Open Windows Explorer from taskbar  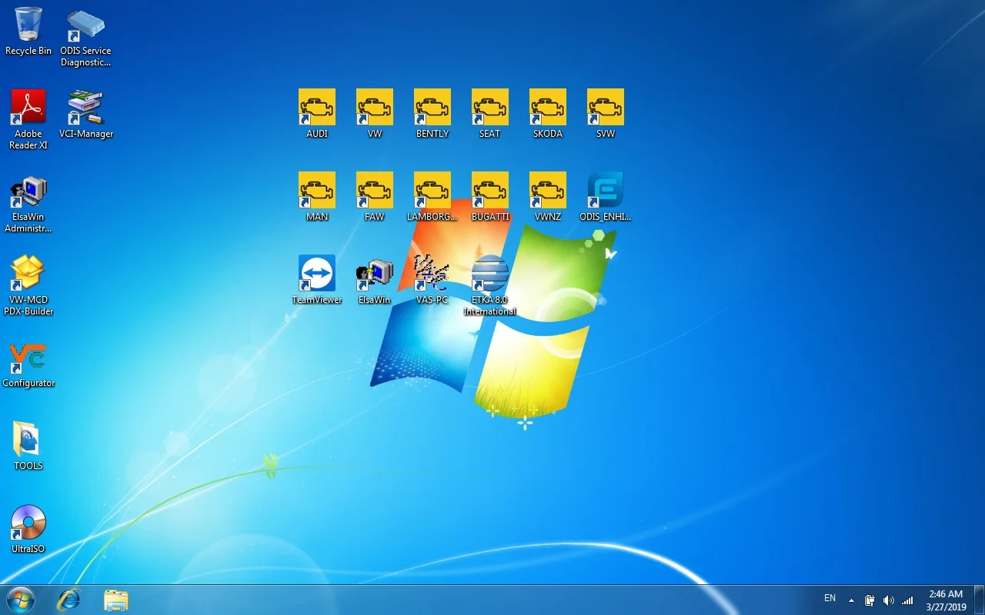[115, 600]
